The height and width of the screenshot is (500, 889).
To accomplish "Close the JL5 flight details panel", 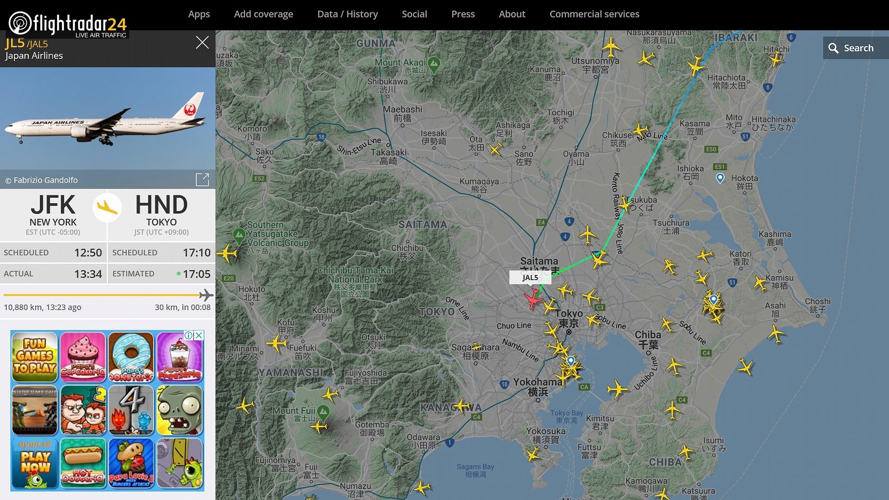I will point(202,43).
